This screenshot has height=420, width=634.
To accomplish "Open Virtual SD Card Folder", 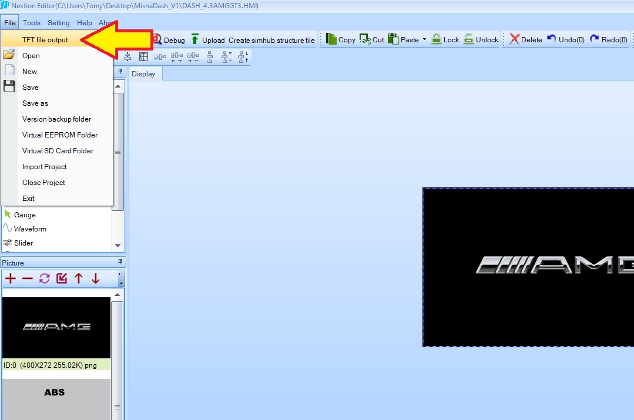I will point(57,151).
